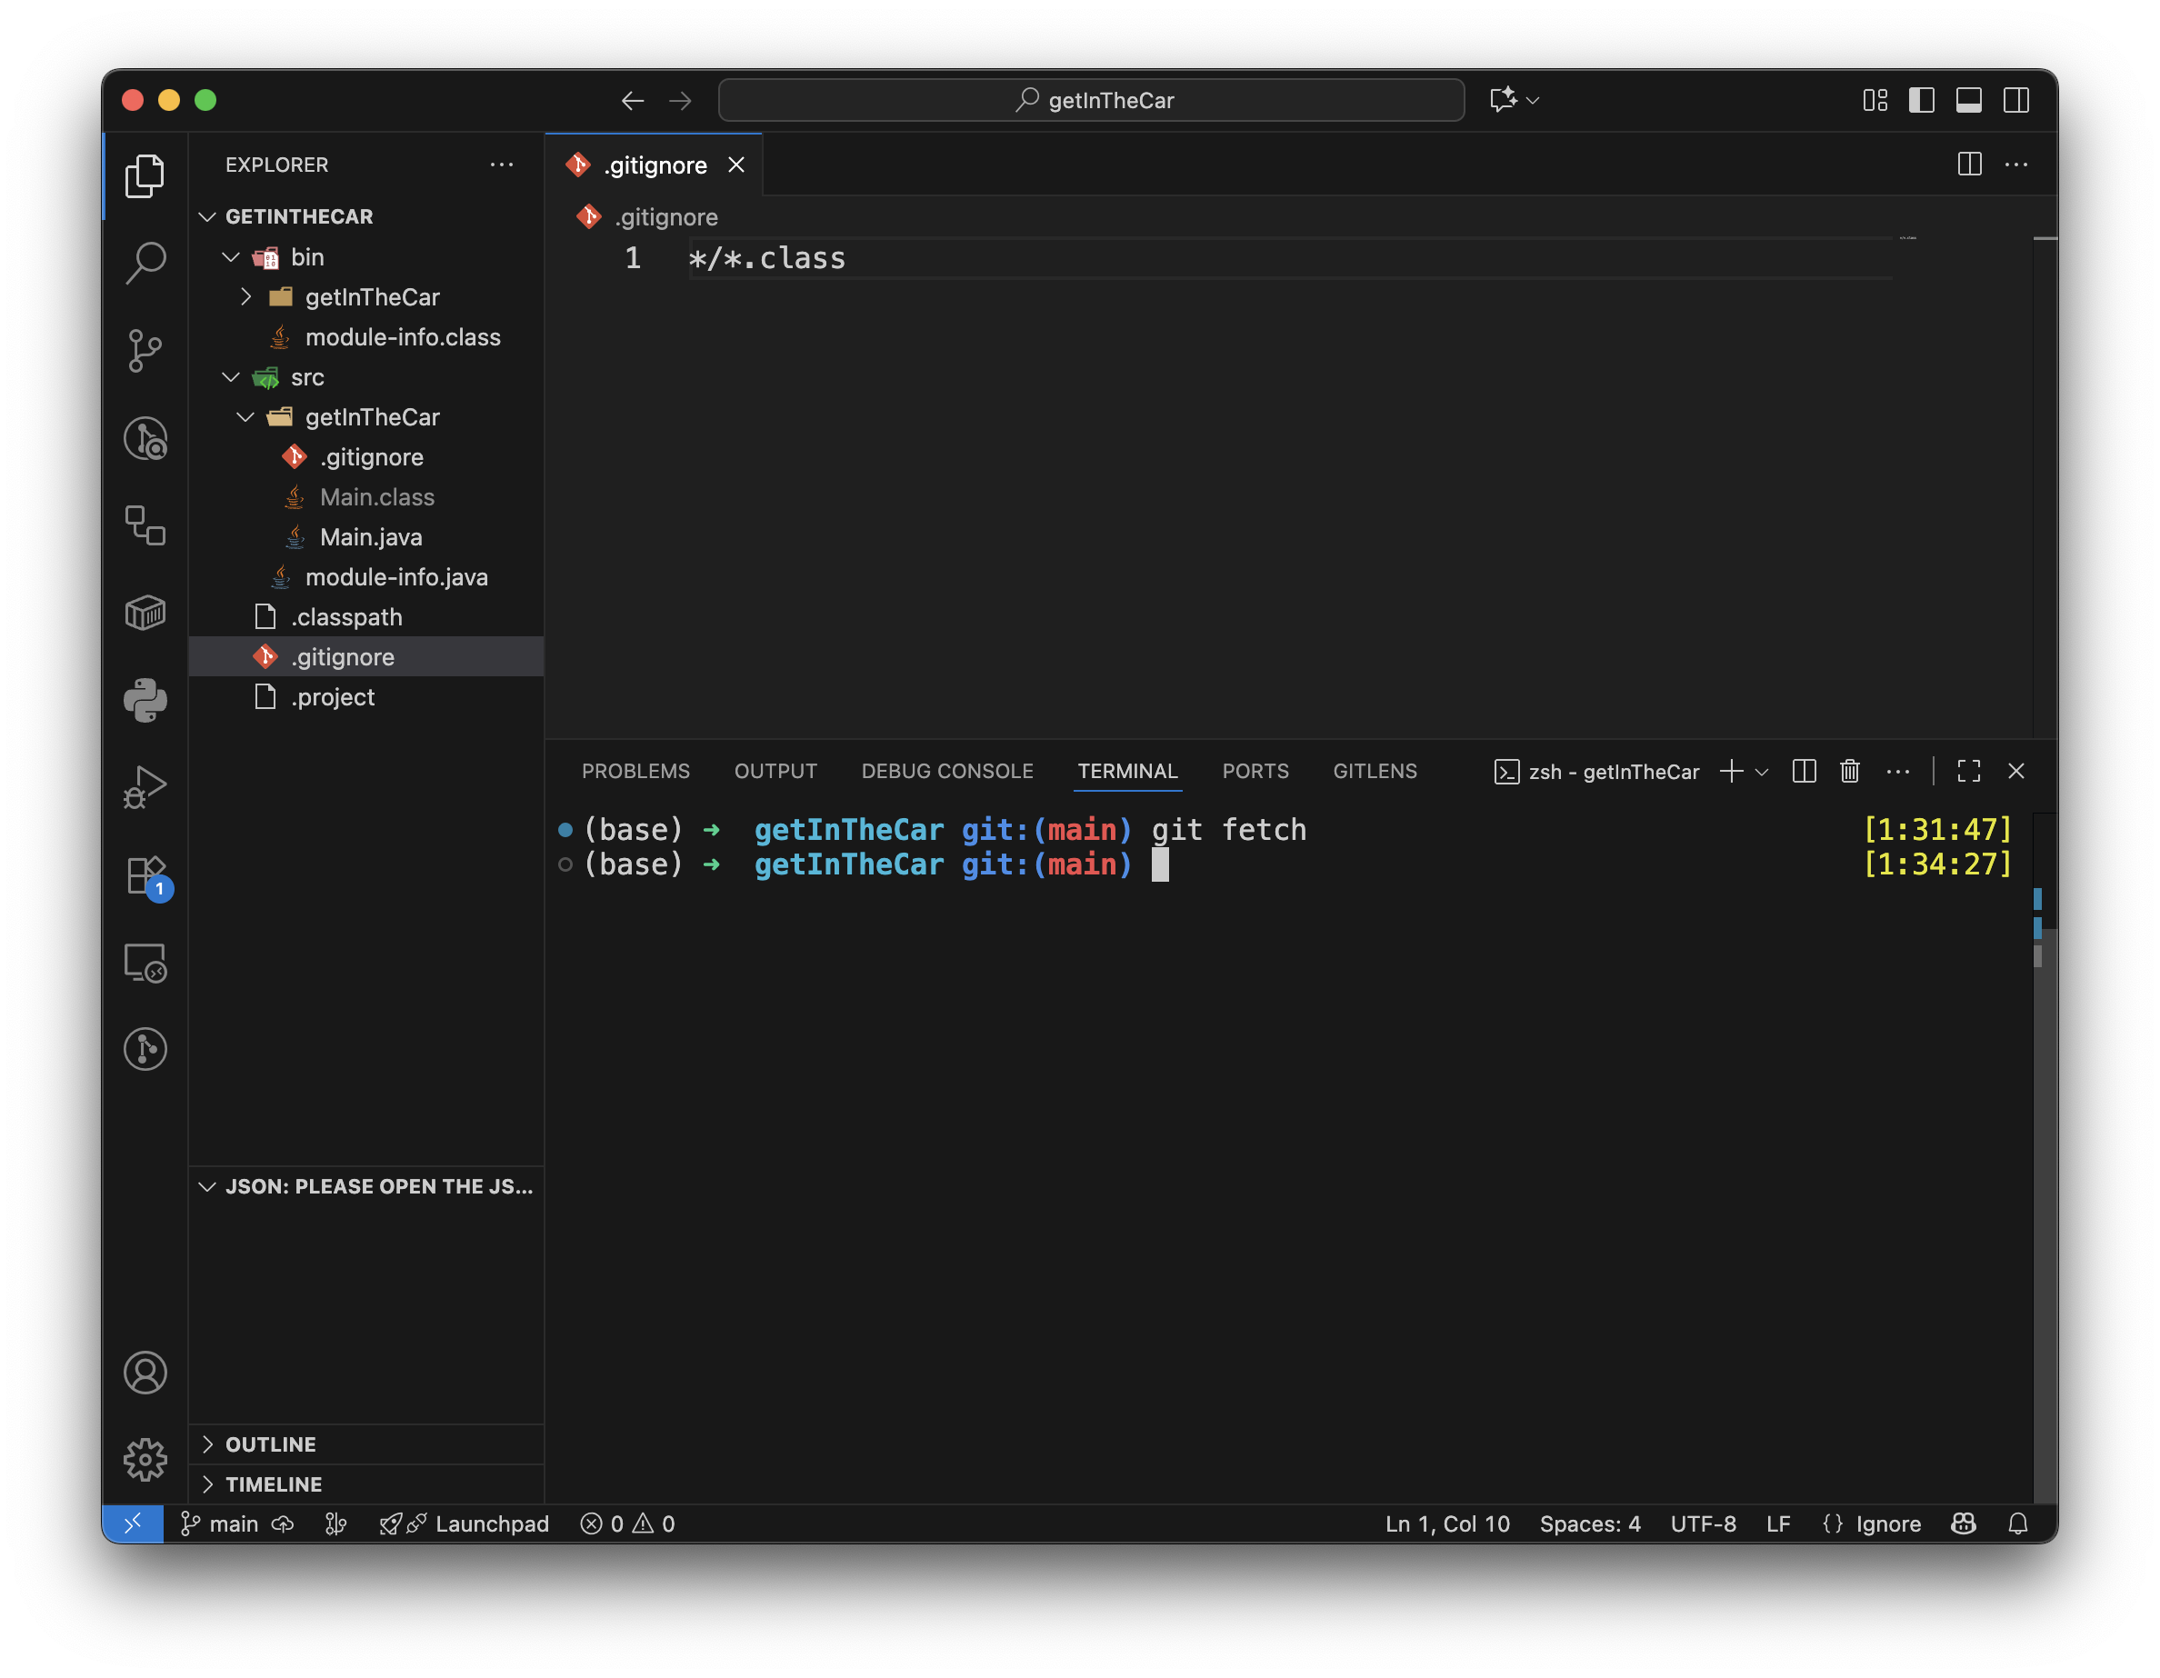Image resolution: width=2160 pixels, height=1678 pixels.
Task: Click the Ln 1, Col 10 indicator
Action: coord(1447,1523)
